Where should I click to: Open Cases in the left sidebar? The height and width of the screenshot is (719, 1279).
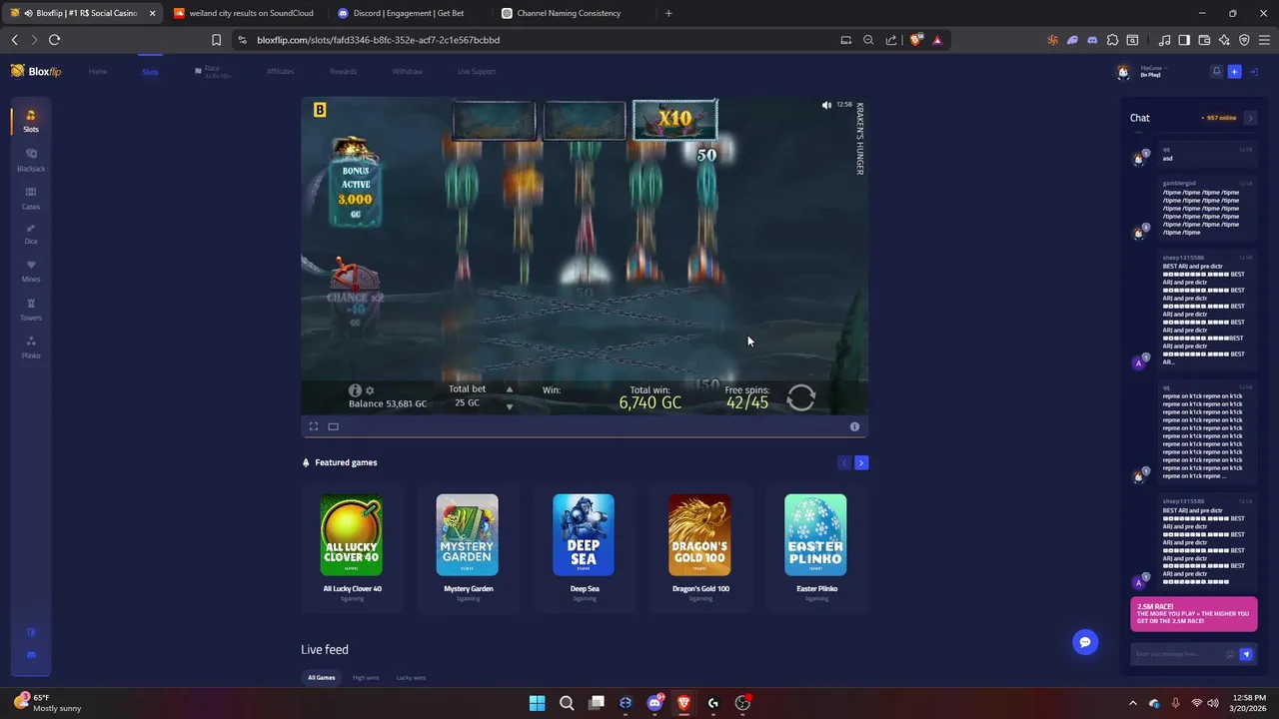point(31,198)
